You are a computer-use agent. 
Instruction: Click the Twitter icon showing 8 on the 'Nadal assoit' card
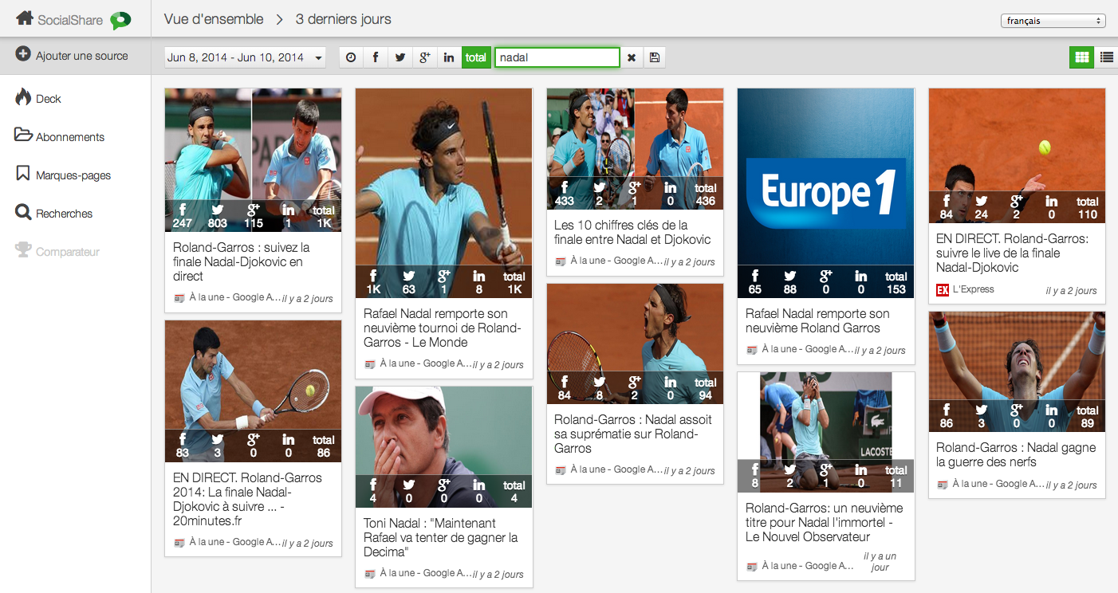[x=600, y=382]
